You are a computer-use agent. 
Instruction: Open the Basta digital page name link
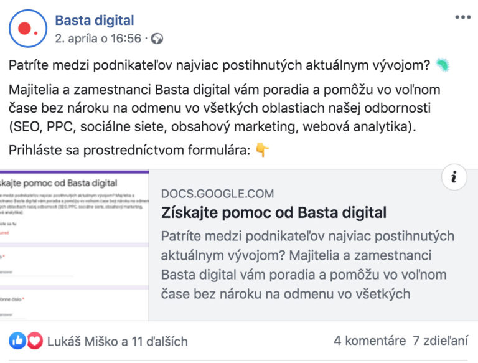click(94, 21)
